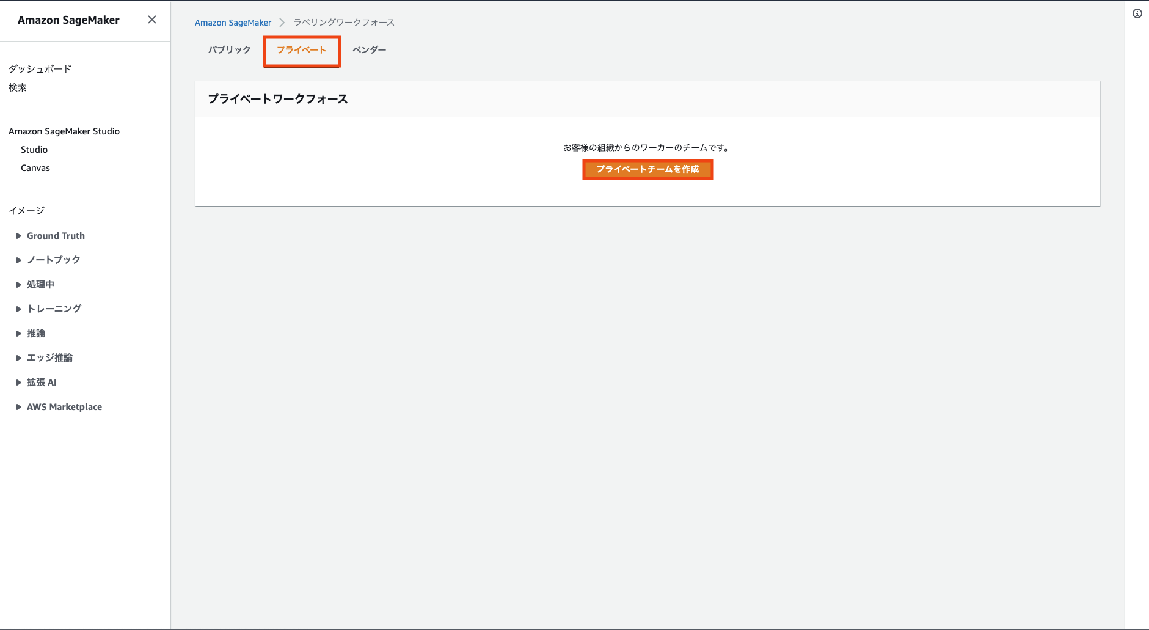1149x630 pixels.
Task: Expand the 拡張 AI section
Action: tap(19, 383)
